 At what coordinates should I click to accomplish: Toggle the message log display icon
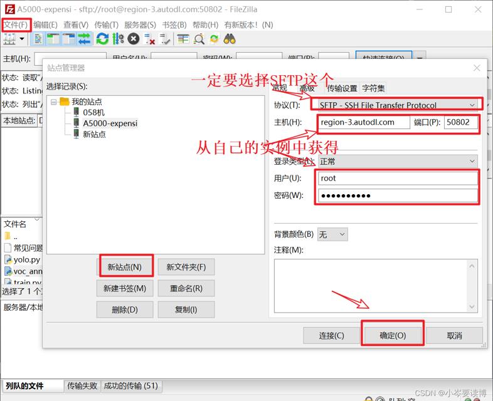coord(38,39)
